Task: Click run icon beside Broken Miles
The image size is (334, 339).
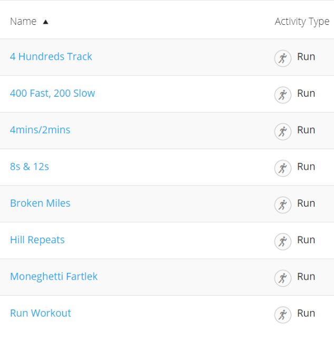Action: (283, 204)
